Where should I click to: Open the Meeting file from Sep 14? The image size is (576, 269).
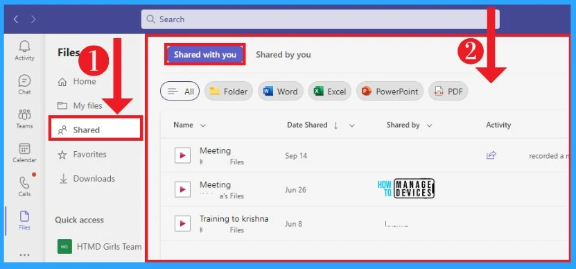click(x=216, y=150)
